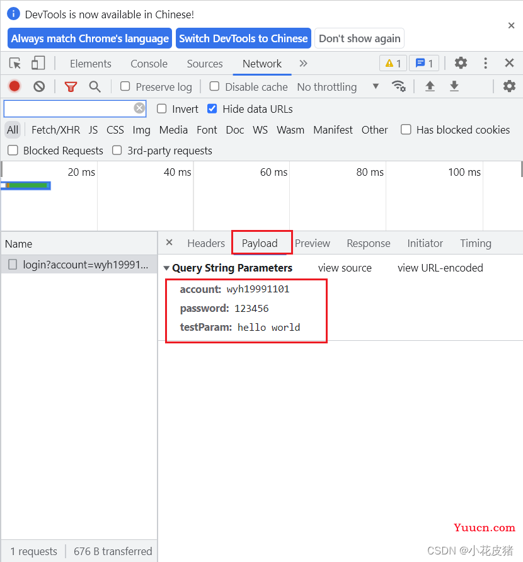Filter by JS requests
Viewport: 523px width, 562px height.
93,130
